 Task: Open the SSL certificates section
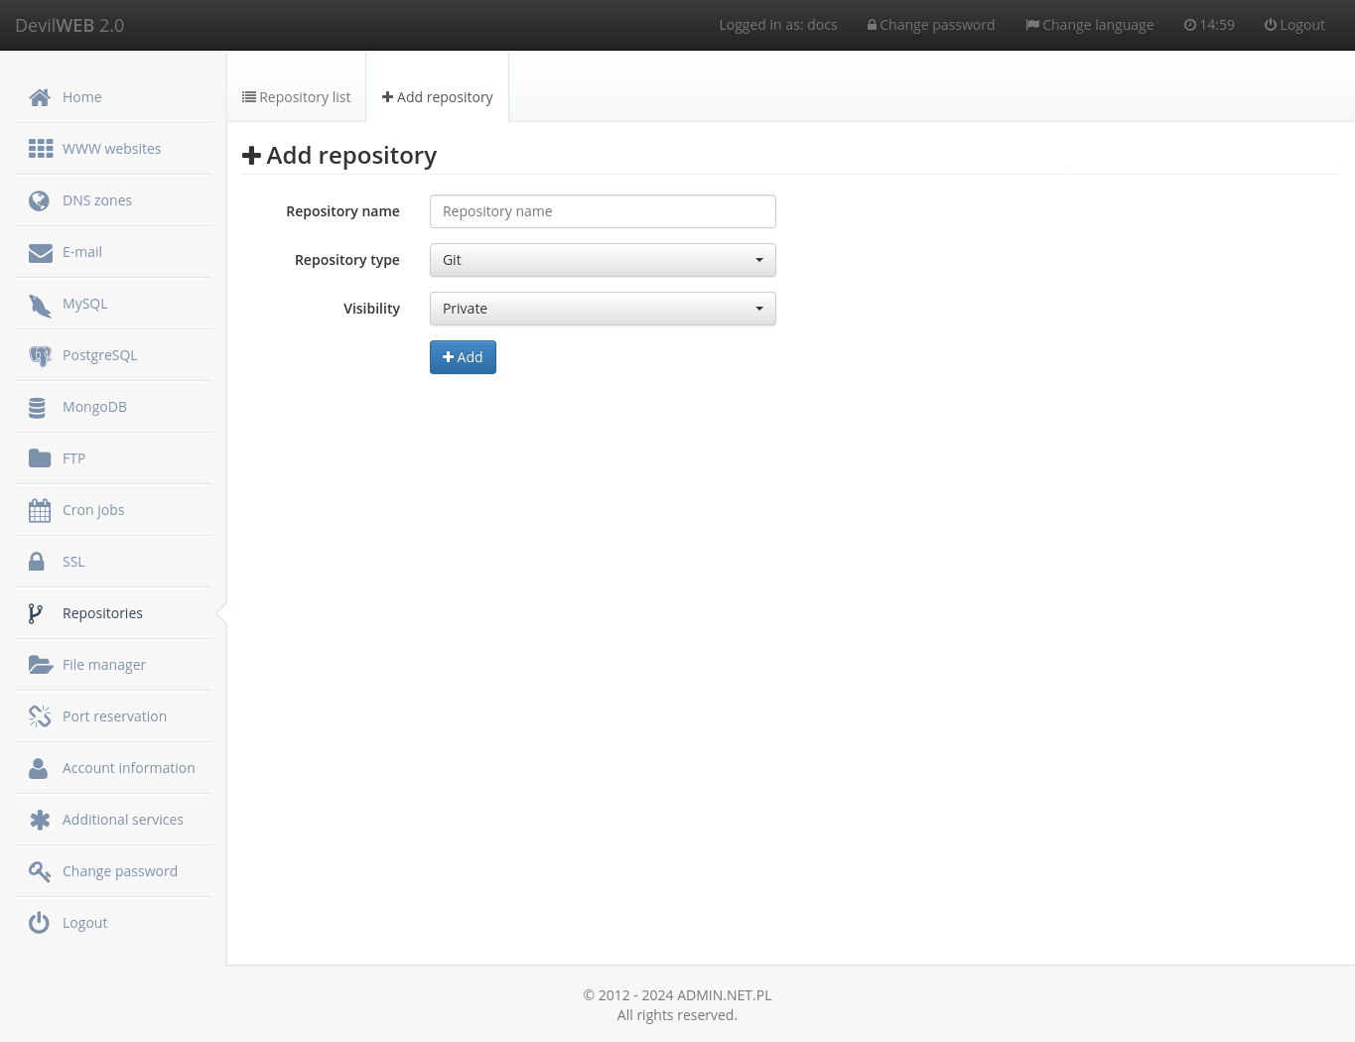72,561
